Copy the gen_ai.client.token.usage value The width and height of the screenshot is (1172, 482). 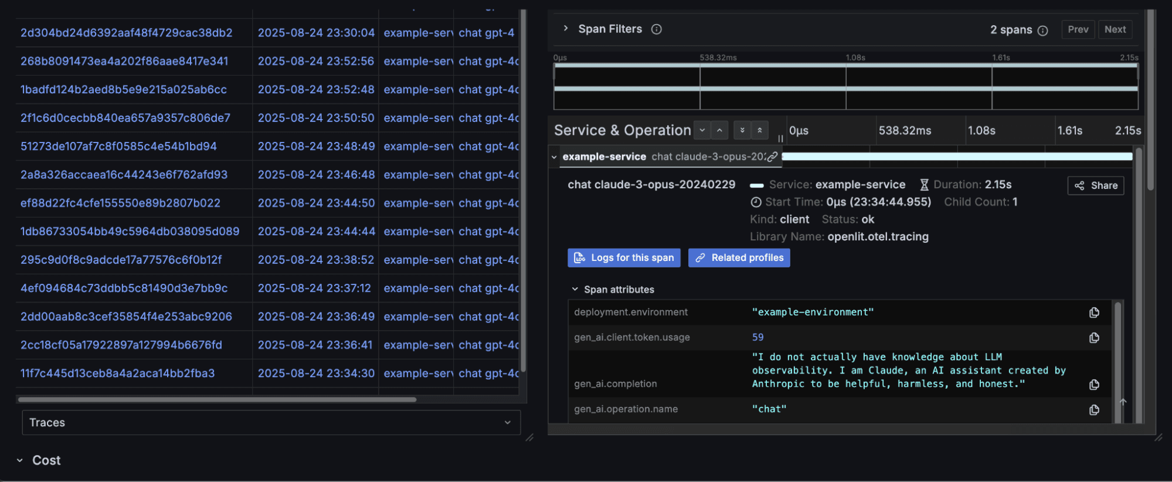1094,338
